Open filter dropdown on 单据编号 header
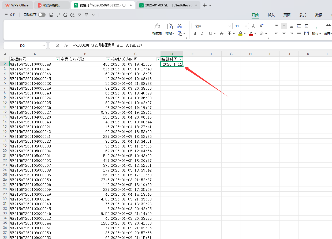332x239 pixels. (x=57, y=59)
